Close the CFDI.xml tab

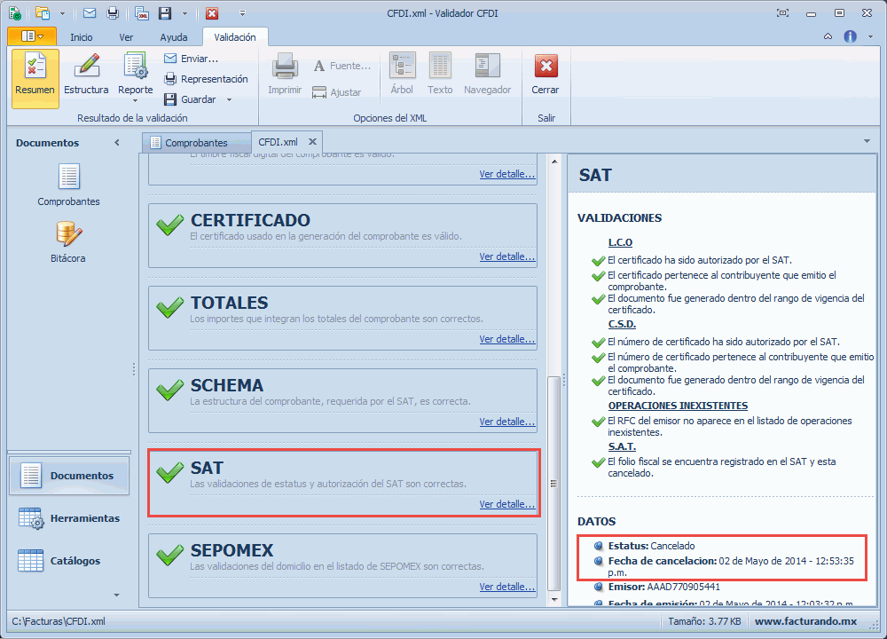(x=312, y=141)
